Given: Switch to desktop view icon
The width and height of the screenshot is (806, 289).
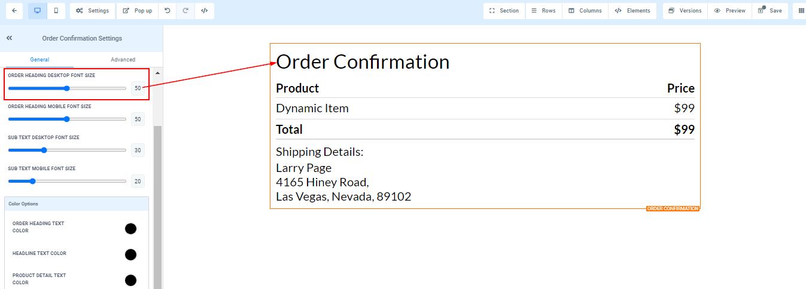Looking at the screenshot, I should [37, 11].
